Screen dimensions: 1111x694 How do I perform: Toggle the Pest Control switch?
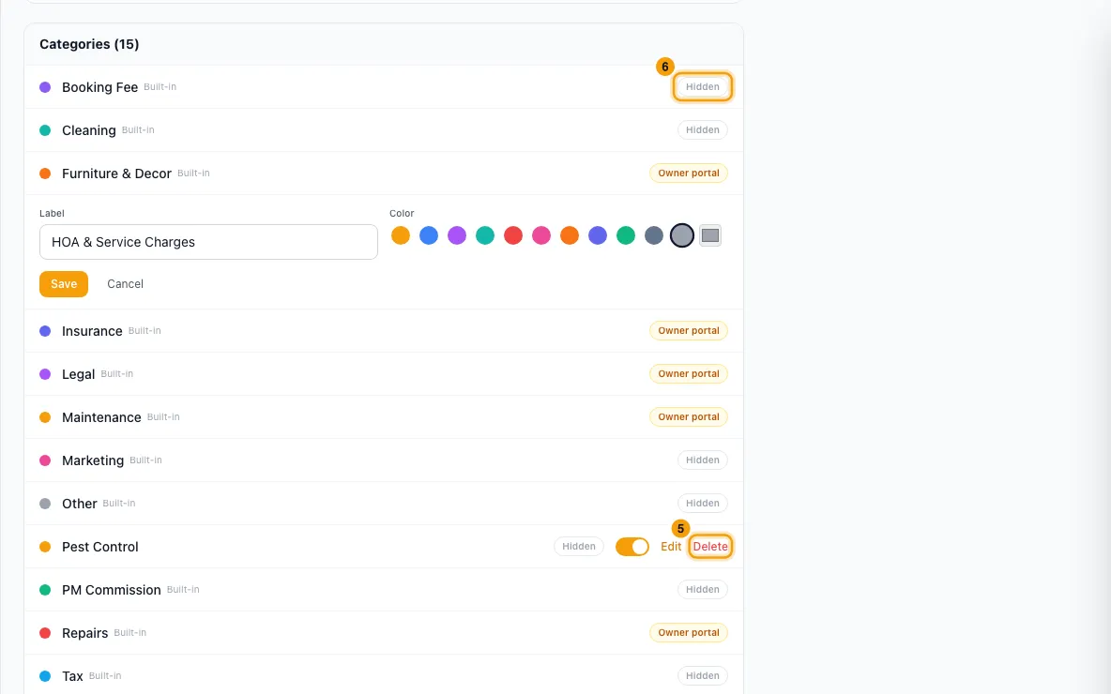click(x=632, y=547)
